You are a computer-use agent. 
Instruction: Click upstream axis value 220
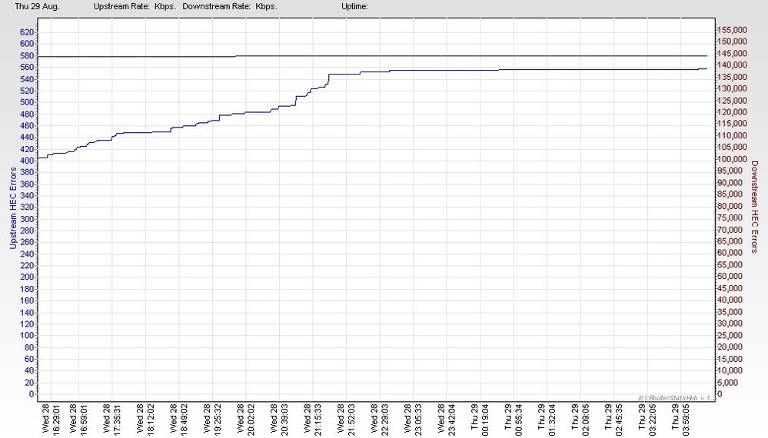click(27, 266)
